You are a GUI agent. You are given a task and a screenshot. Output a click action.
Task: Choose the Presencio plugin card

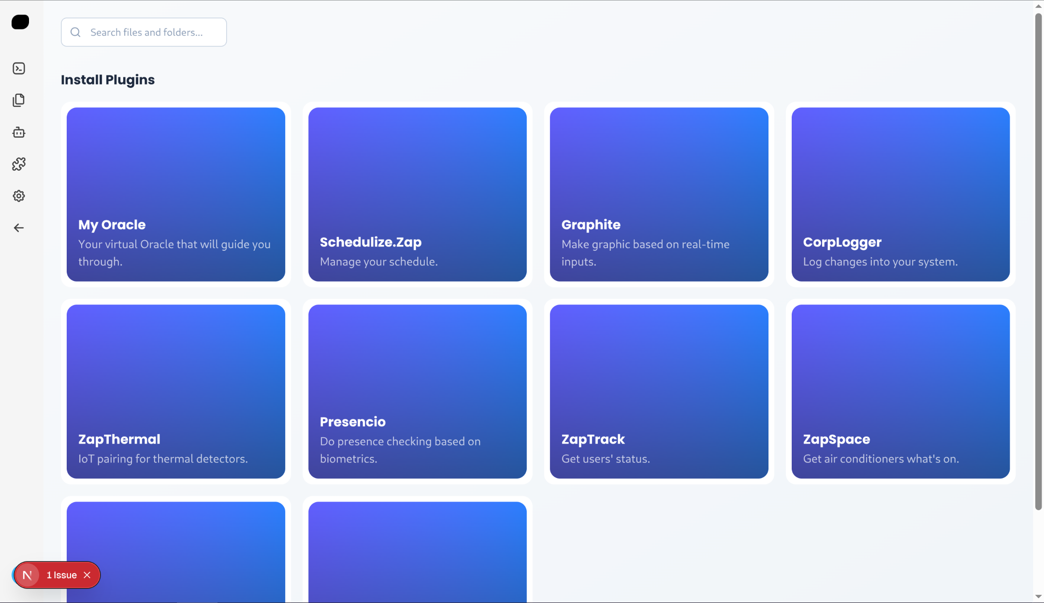[x=418, y=391]
